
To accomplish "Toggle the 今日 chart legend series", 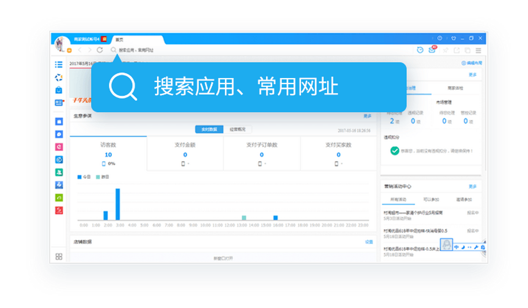I will tap(83, 177).
